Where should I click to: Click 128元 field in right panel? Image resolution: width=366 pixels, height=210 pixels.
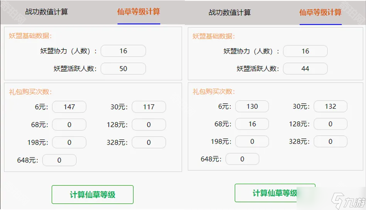point(331,124)
